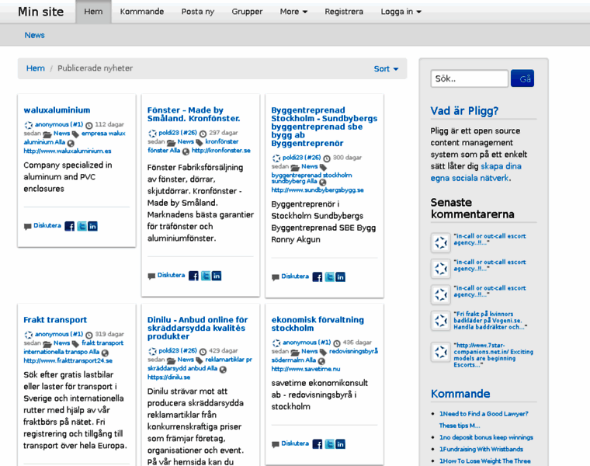Open ekonomisk förvaltning stockholm post title
Screen dimensions: 590x466
318,324
